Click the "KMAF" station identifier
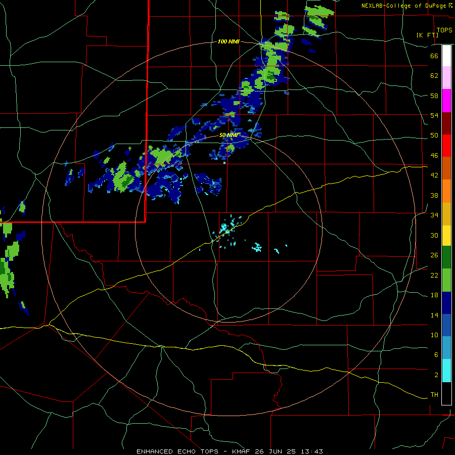 click(242, 451)
